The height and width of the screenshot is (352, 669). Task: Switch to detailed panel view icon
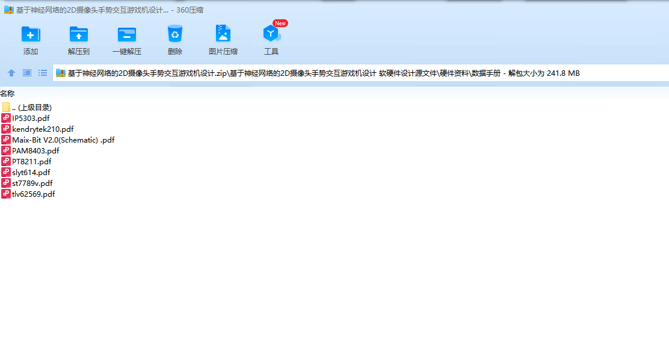pos(27,73)
